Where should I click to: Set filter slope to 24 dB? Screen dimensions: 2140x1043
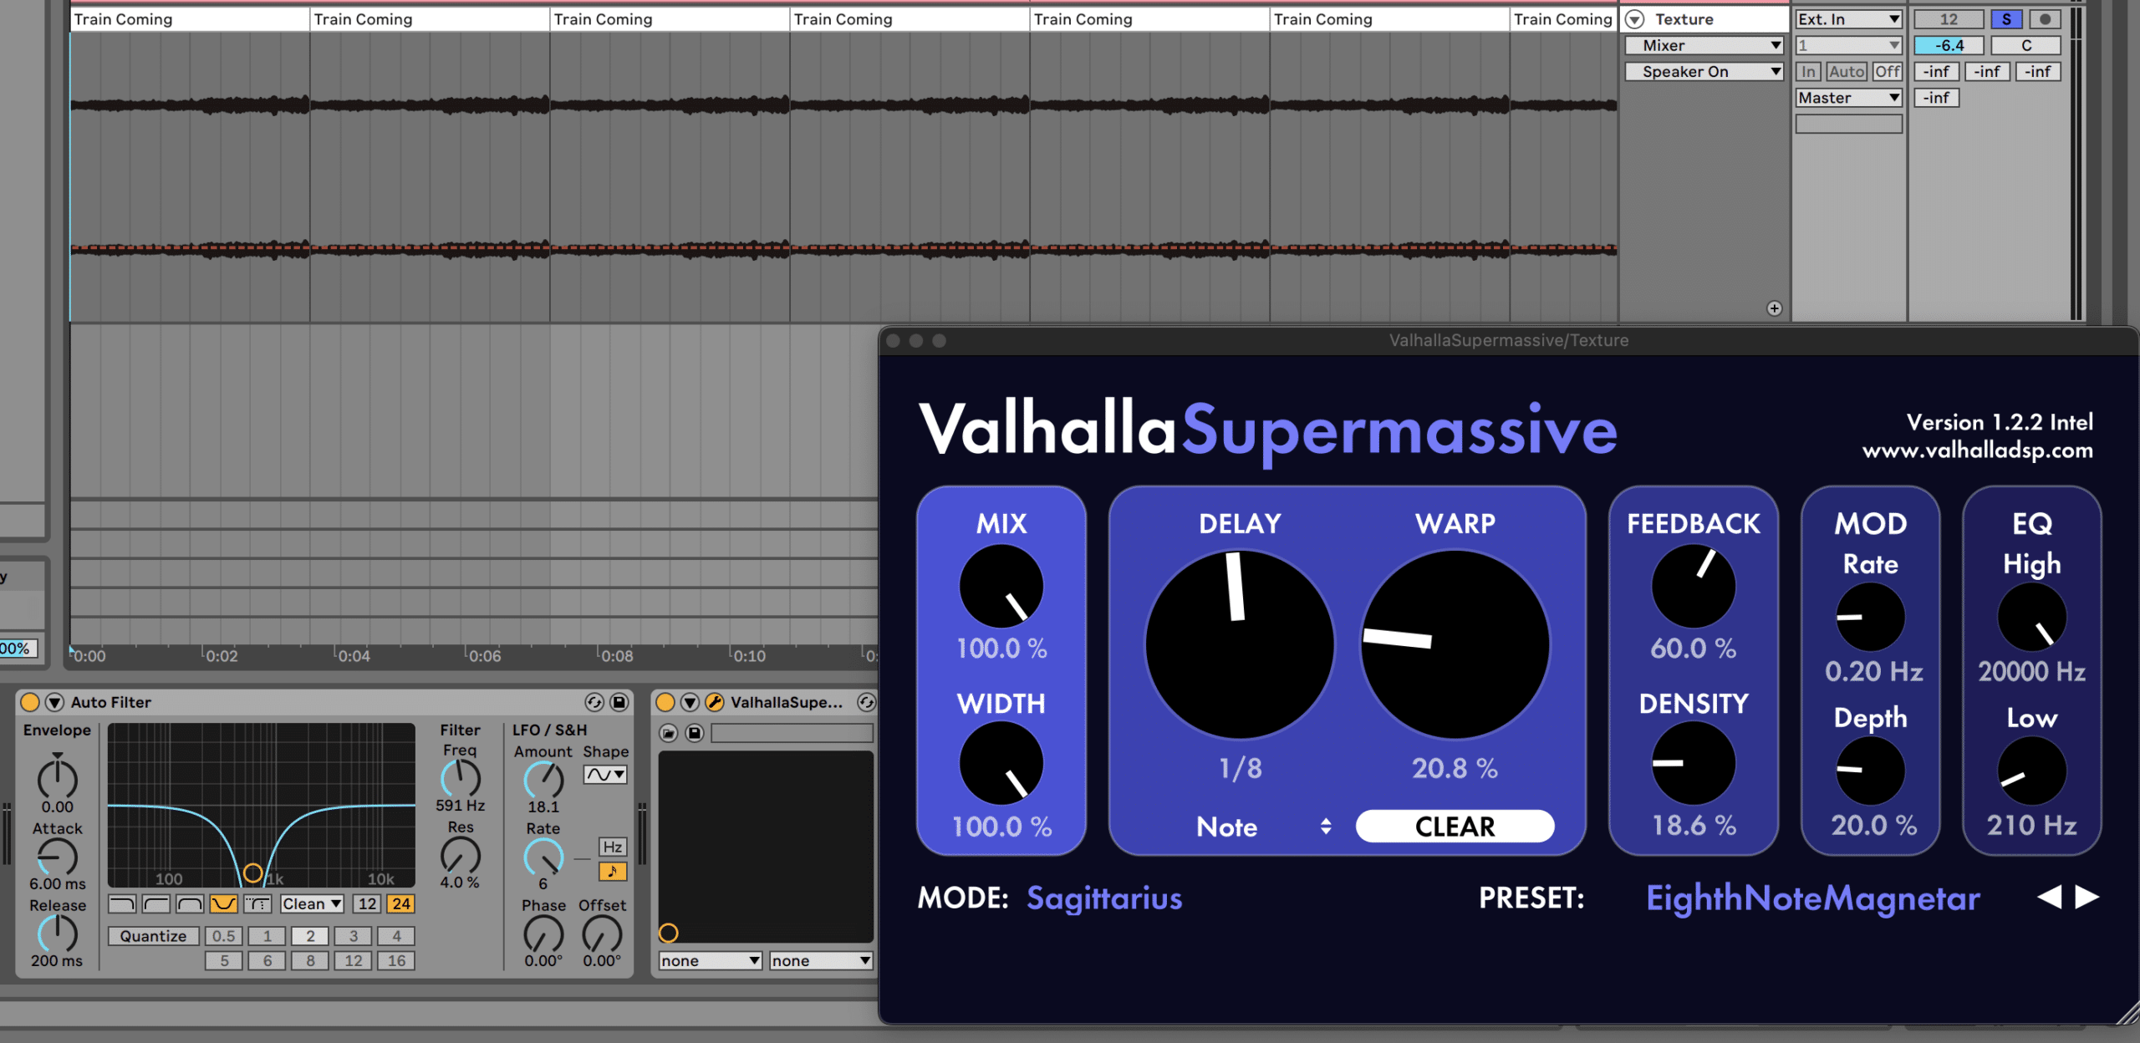click(x=401, y=903)
